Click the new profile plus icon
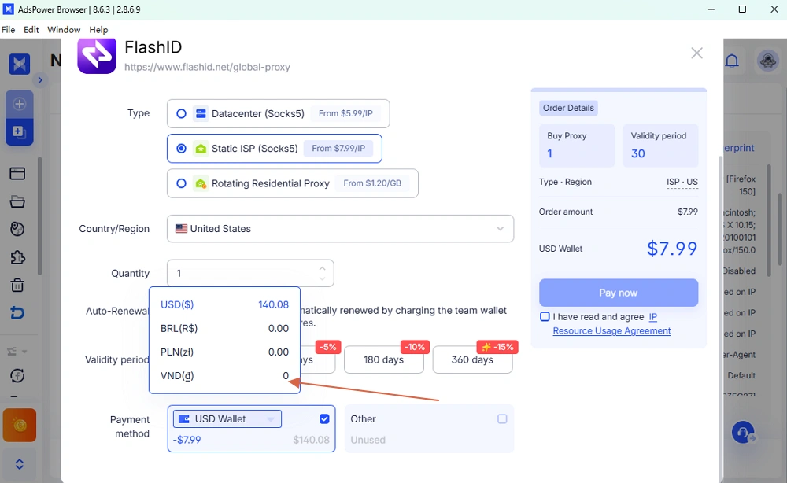This screenshot has height=483, width=787. click(x=19, y=104)
